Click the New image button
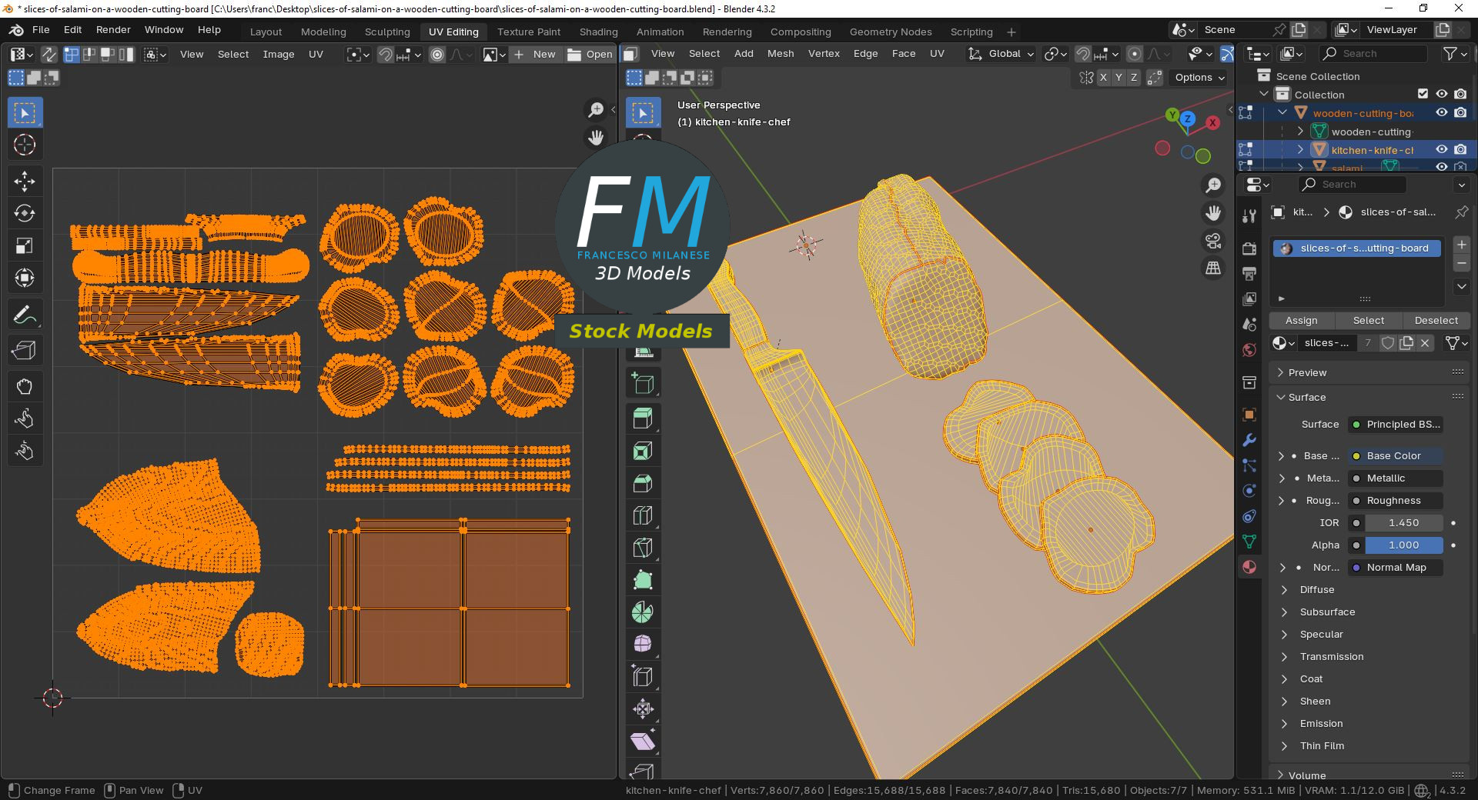This screenshot has width=1478, height=800. click(535, 55)
